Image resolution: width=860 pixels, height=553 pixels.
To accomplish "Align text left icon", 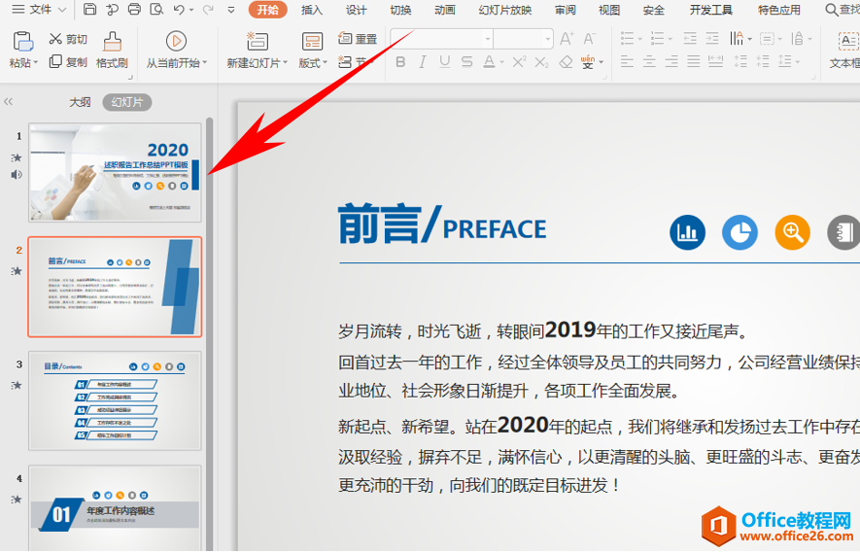I will tap(627, 61).
